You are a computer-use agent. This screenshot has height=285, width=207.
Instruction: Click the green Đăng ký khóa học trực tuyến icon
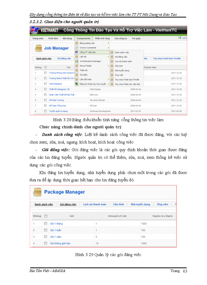pyautogui.click(x=76, y=84)
